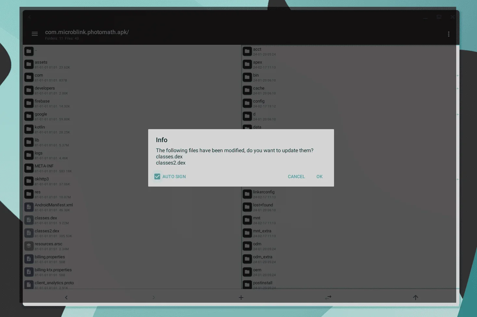Click classes.dex name in Info dialog
Image resolution: width=477 pixels, height=317 pixels.
[169, 157]
